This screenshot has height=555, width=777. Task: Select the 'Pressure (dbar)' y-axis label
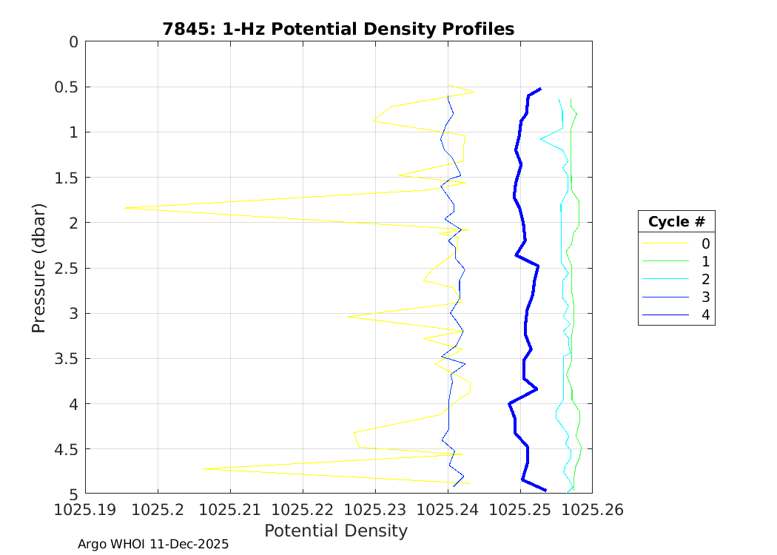click(39, 268)
